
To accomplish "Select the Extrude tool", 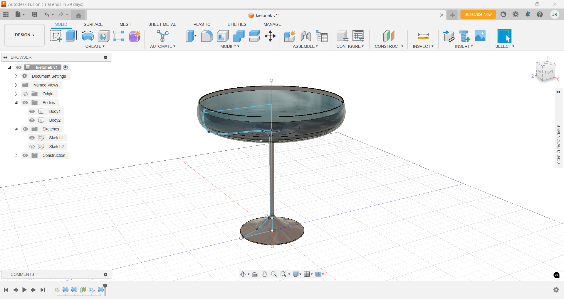I will [72, 36].
